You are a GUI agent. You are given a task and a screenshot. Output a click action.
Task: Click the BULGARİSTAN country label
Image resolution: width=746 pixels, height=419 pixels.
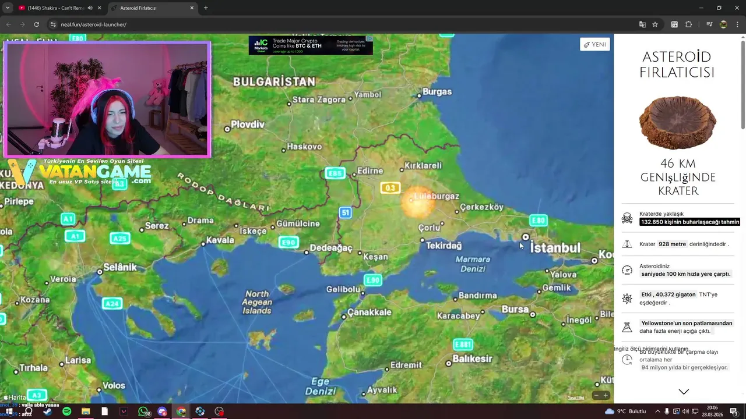tap(274, 82)
